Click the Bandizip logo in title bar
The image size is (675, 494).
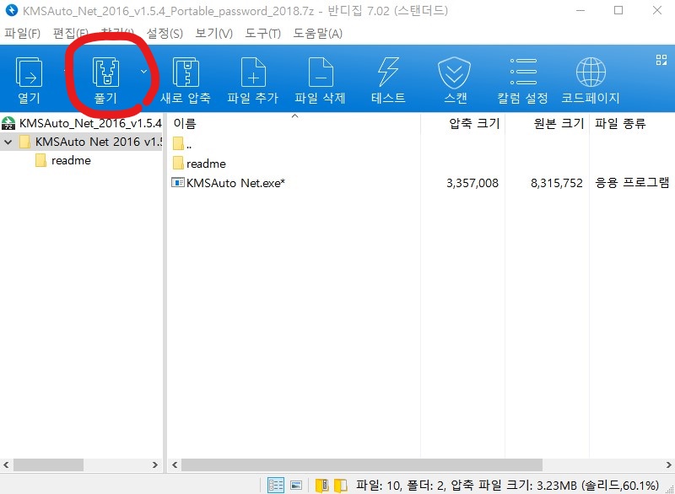[x=11, y=10]
